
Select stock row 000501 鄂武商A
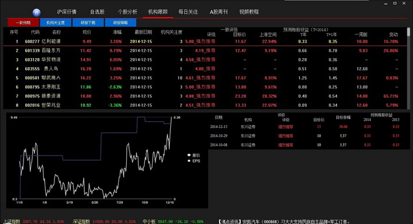coord(205,78)
